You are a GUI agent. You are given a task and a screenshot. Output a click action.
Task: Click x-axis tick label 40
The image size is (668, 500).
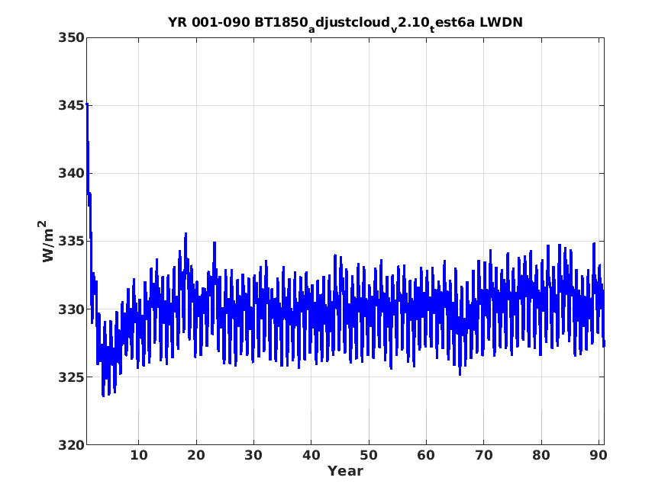pos(311,455)
